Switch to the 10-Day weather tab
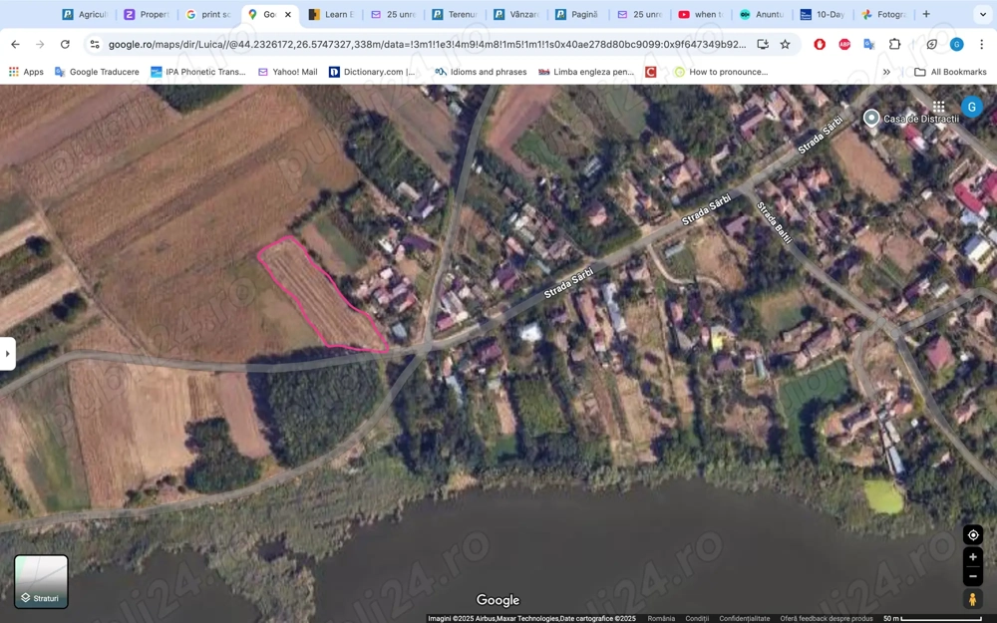This screenshot has height=623, width=997. [x=822, y=15]
